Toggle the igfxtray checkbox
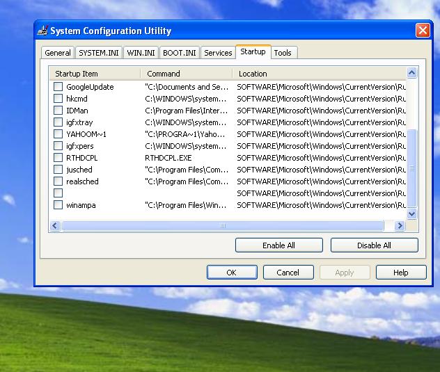 [x=58, y=122]
